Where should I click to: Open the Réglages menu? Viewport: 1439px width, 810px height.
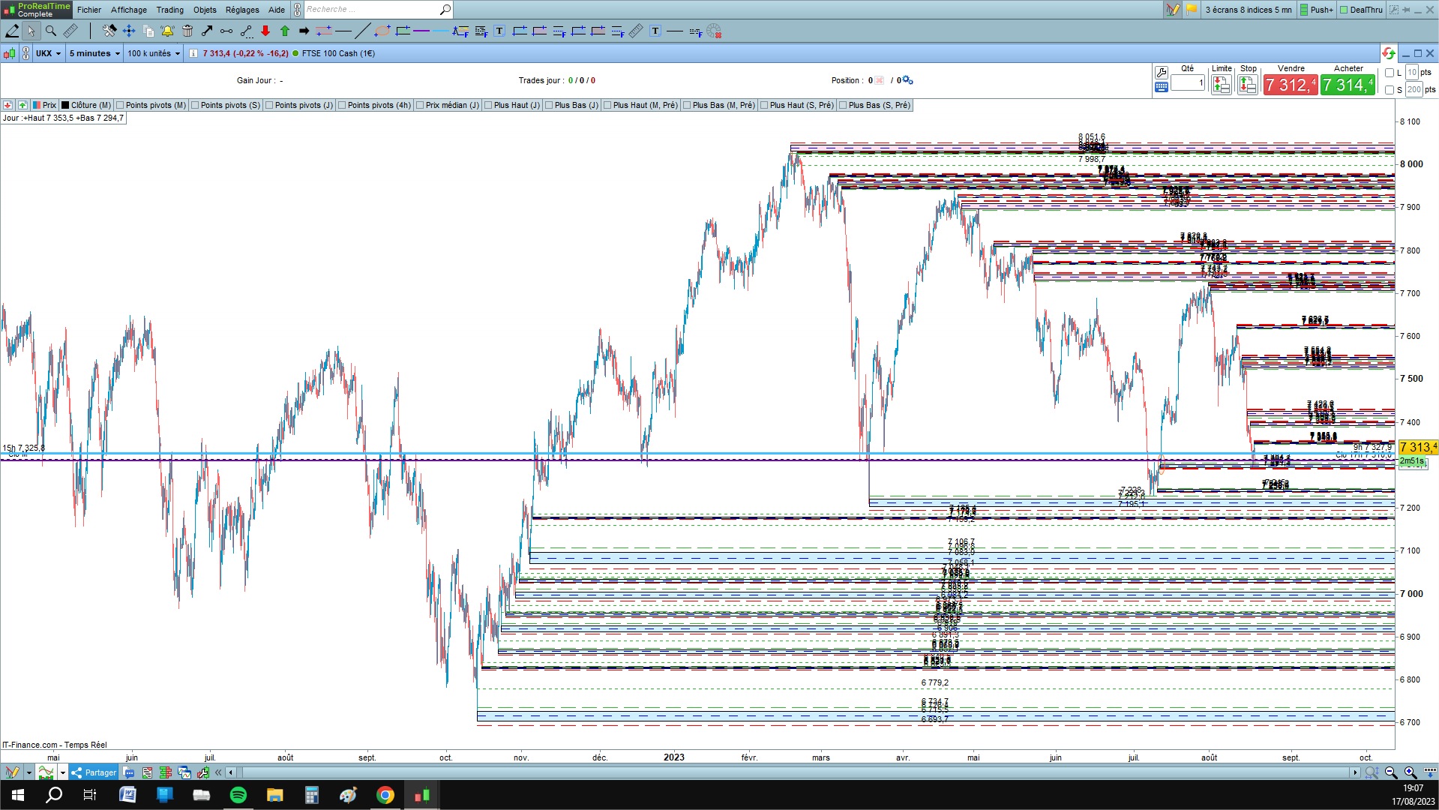(242, 10)
